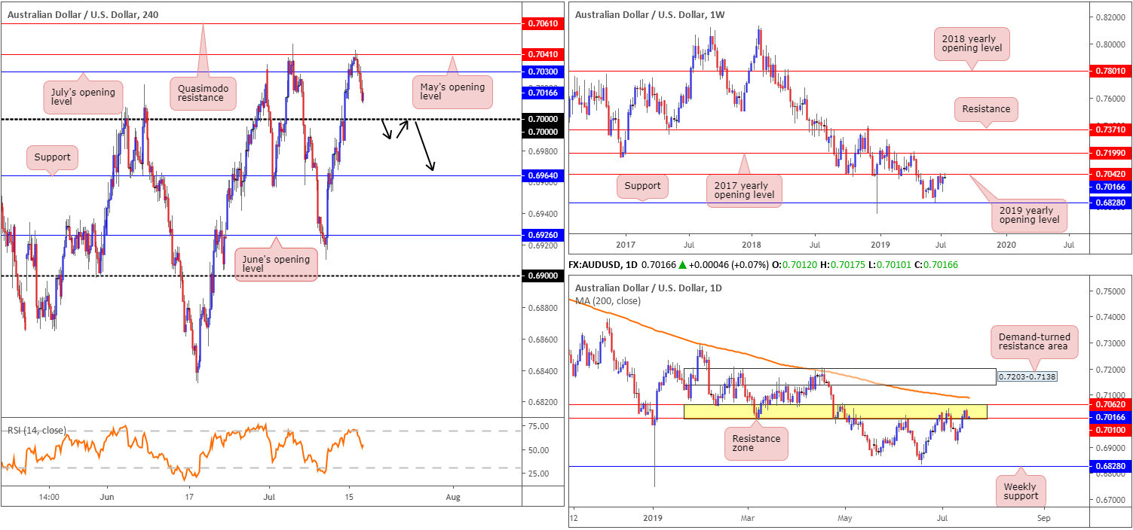Click the '0.7203-0.7138' zone label
The height and width of the screenshot is (530, 1133).
tap(1026, 376)
